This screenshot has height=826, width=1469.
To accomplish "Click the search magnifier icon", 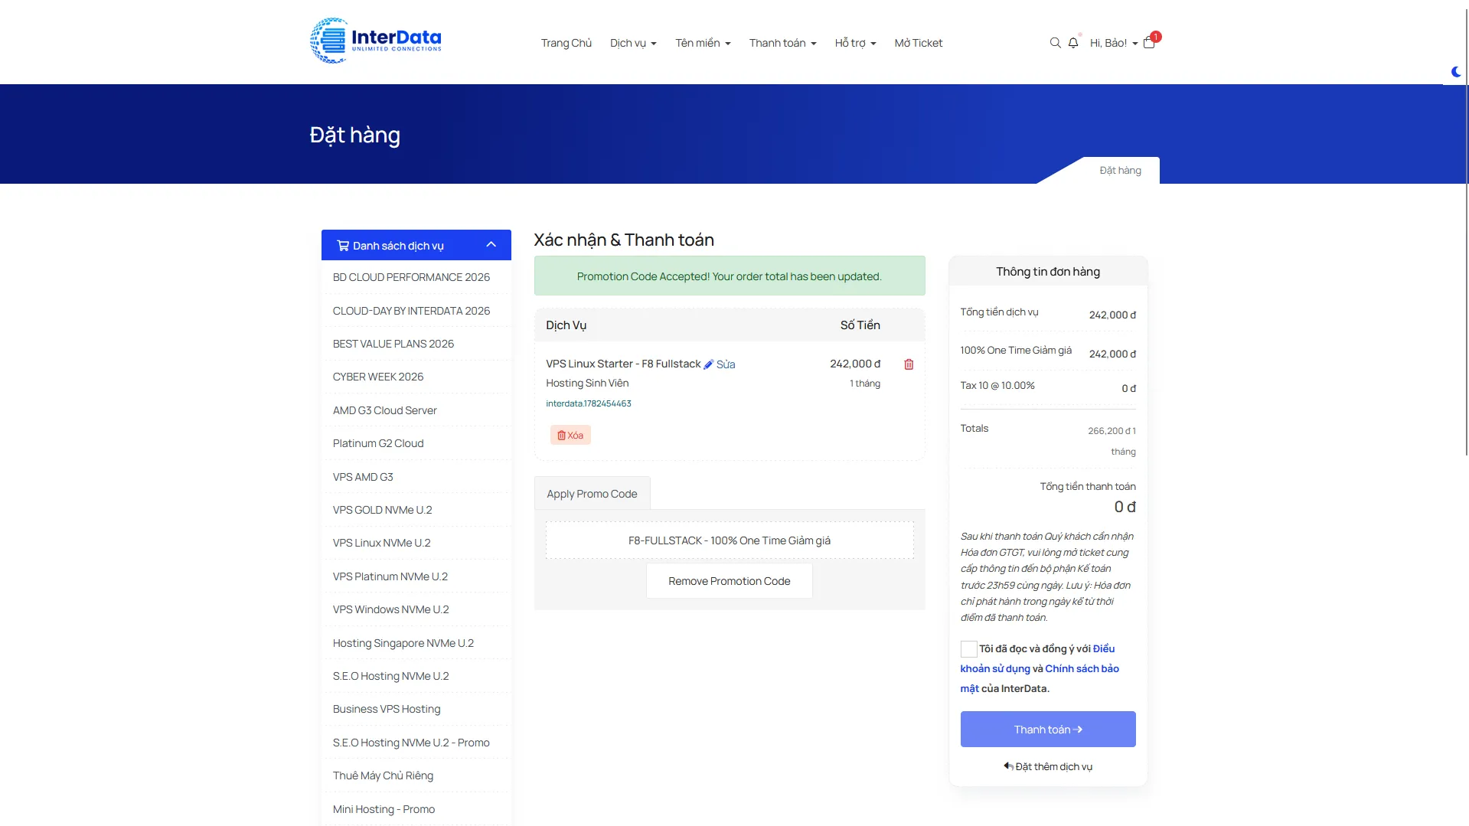I will pyautogui.click(x=1055, y=43).
